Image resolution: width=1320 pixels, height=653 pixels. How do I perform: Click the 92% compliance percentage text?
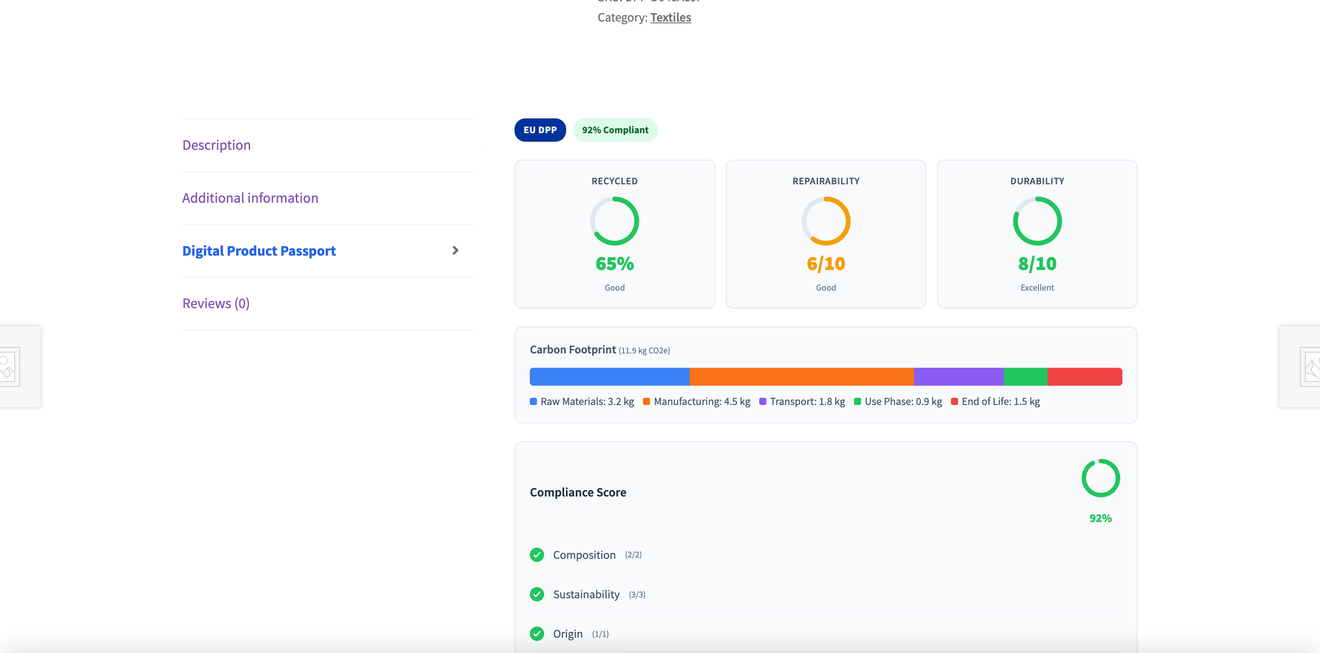pyautogui.click(x=1100, y=518)
